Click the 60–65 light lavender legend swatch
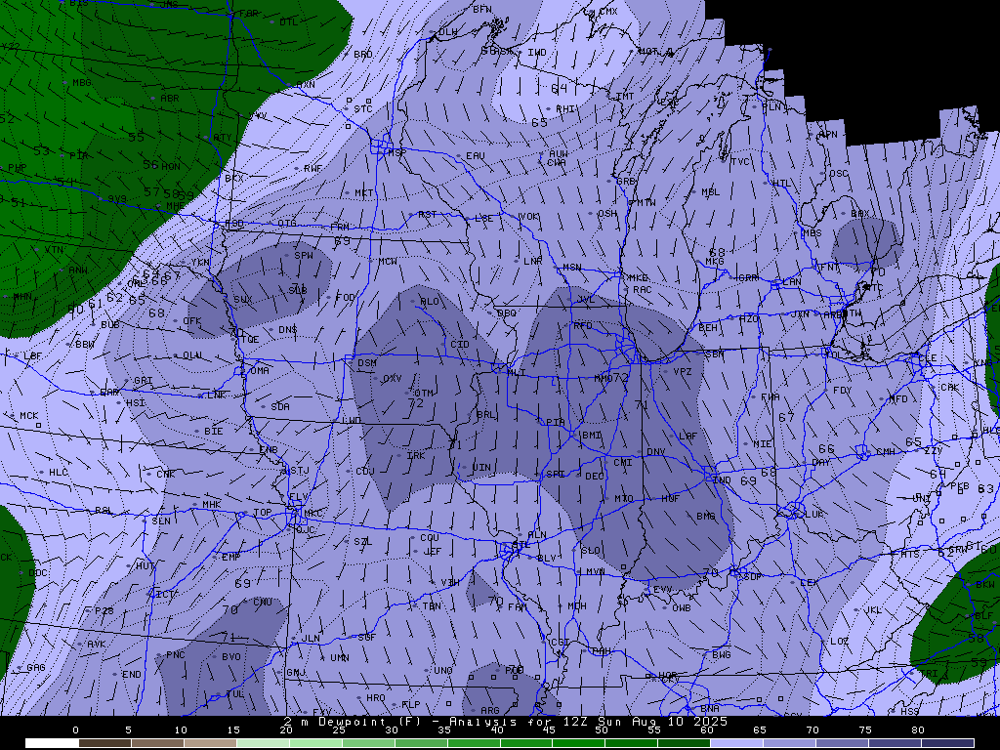 click(x=736, y=743)
